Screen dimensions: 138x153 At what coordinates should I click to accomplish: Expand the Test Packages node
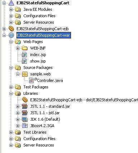coord(11,87)
